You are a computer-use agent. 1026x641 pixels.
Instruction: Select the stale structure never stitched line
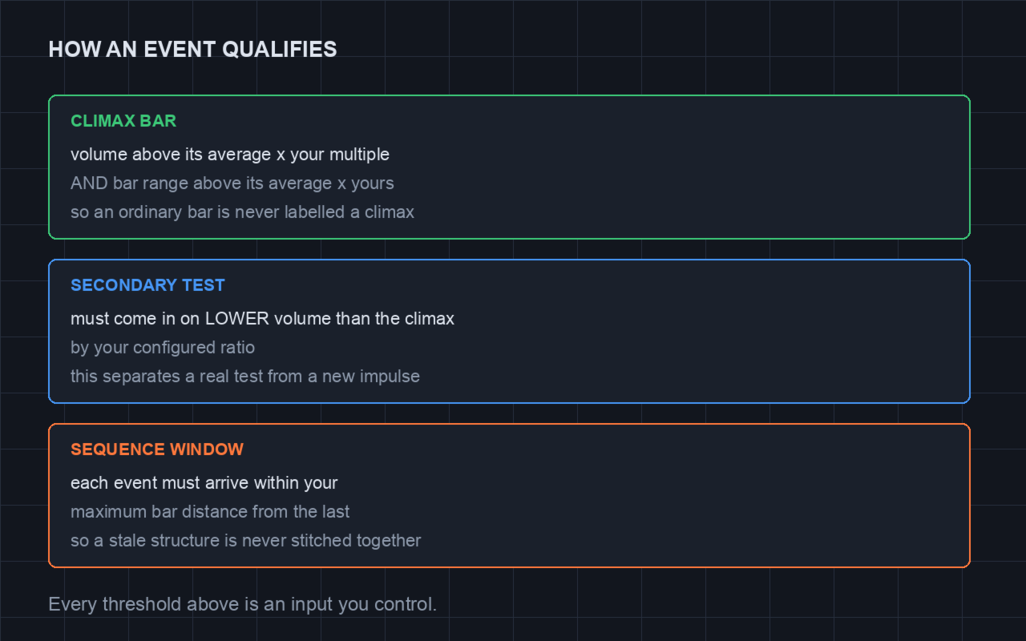[246, 541]
